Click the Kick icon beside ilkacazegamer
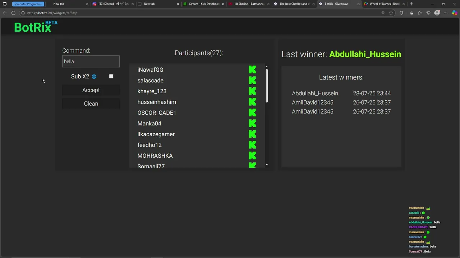This screenshot has width=460, height=258. coord(252,134)
